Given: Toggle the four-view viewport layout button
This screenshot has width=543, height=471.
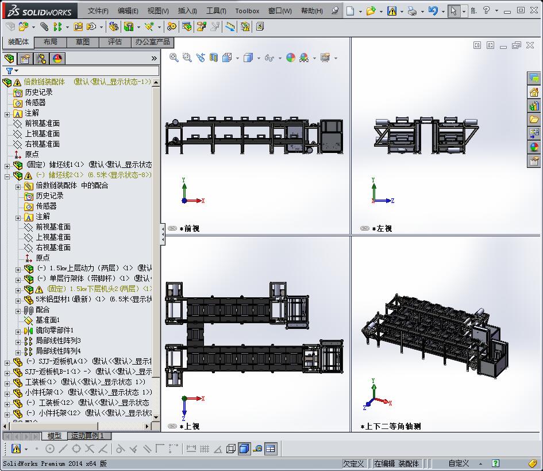Looking at the screenshot, I should tap(271, 449).
